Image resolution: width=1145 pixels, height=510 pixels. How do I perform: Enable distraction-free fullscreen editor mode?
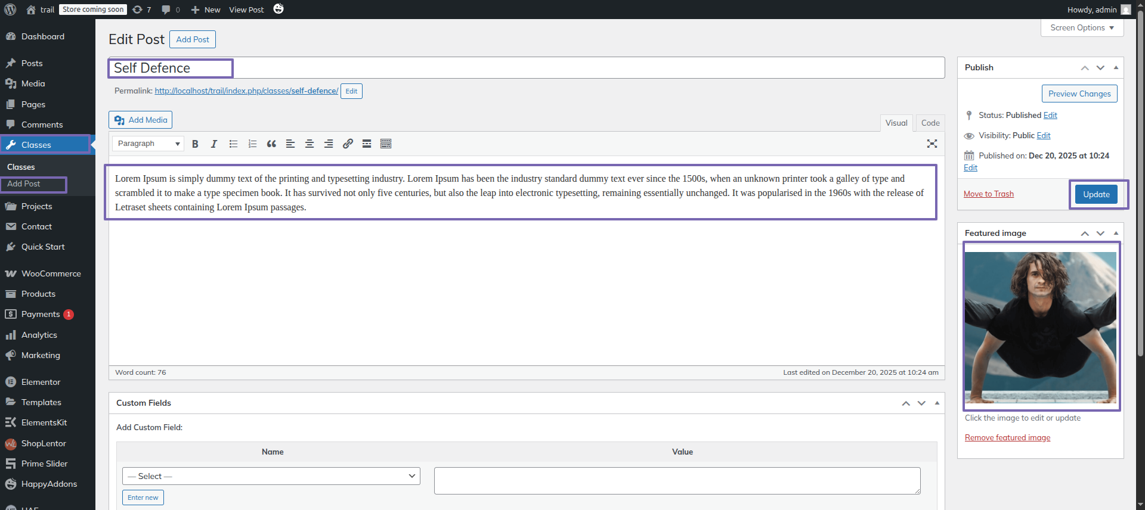click(x=932, y=144)
